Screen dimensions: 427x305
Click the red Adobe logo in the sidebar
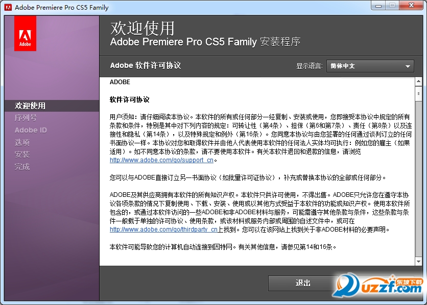coord(25,34)
